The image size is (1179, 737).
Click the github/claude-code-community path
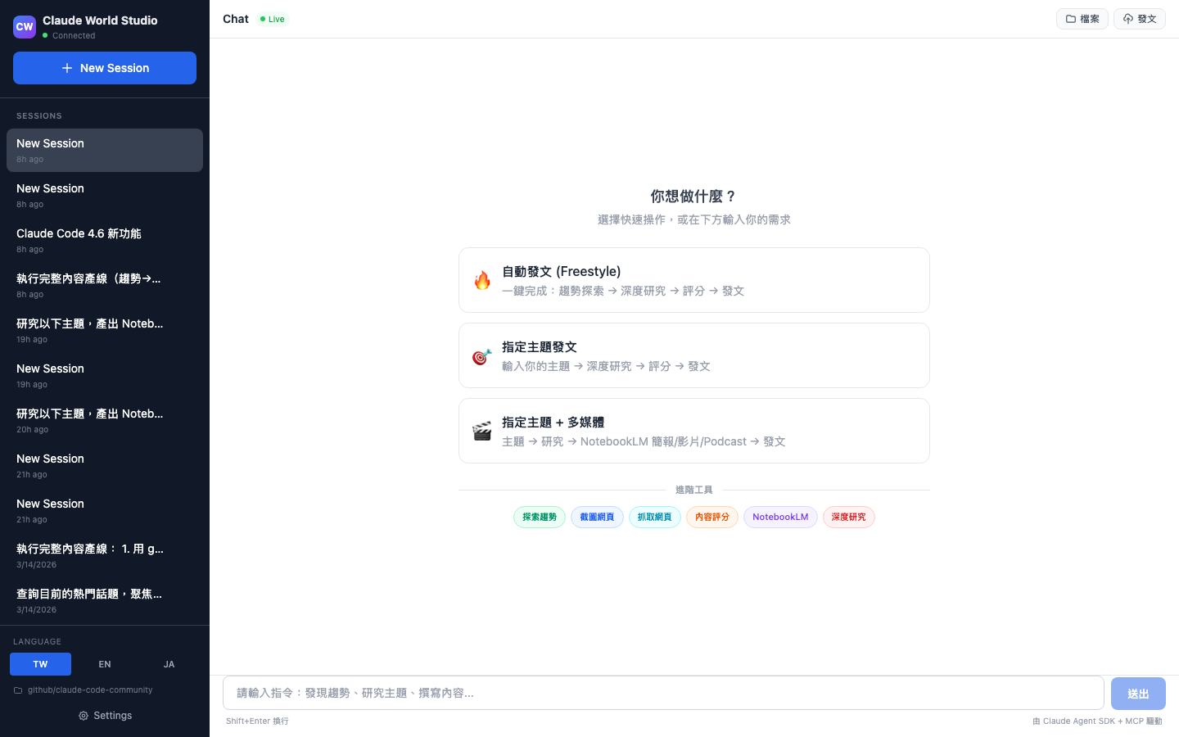pos(90,690)
